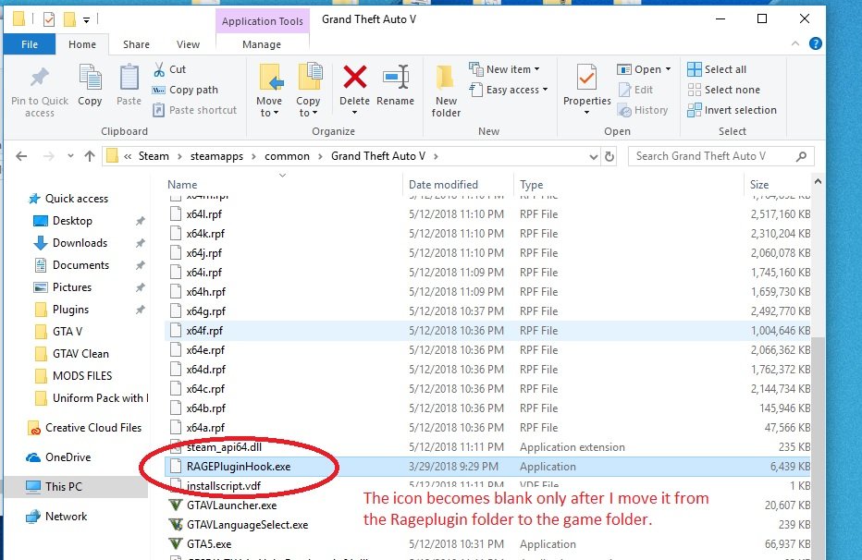
Task: Switch to the Share tab
Action: 136,44
